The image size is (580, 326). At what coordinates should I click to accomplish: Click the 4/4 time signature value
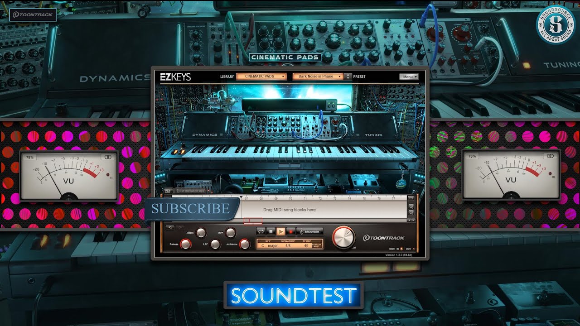[288, 245]
